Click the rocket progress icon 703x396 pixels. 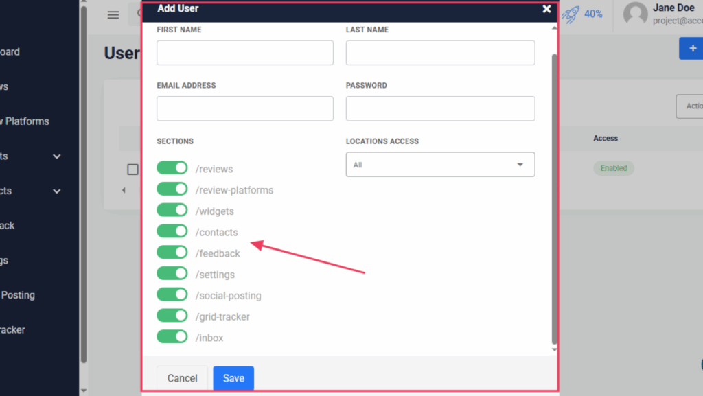571,14
